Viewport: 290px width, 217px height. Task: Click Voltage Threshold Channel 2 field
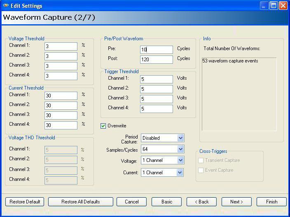(61, 56)
